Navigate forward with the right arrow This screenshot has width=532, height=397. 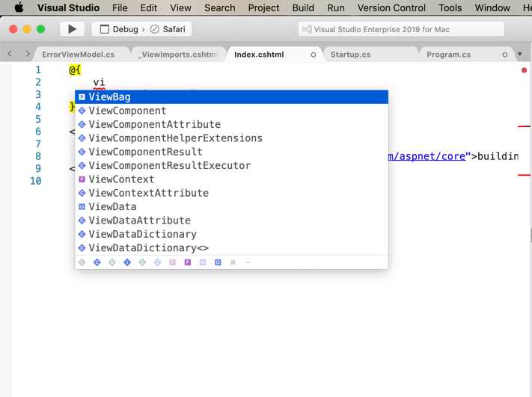pos(28,54)
